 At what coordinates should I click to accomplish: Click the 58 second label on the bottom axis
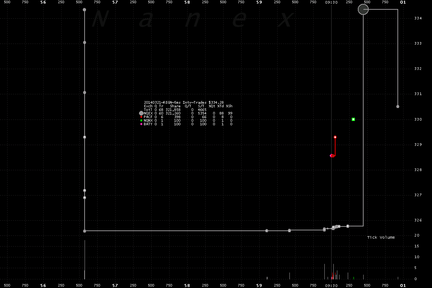[187, 285]
